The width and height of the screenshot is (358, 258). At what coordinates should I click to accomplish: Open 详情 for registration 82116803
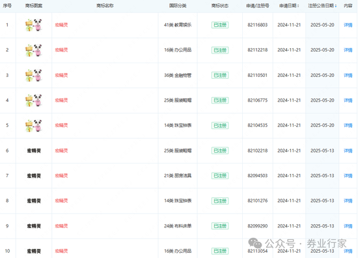click(x=348, y=25)
